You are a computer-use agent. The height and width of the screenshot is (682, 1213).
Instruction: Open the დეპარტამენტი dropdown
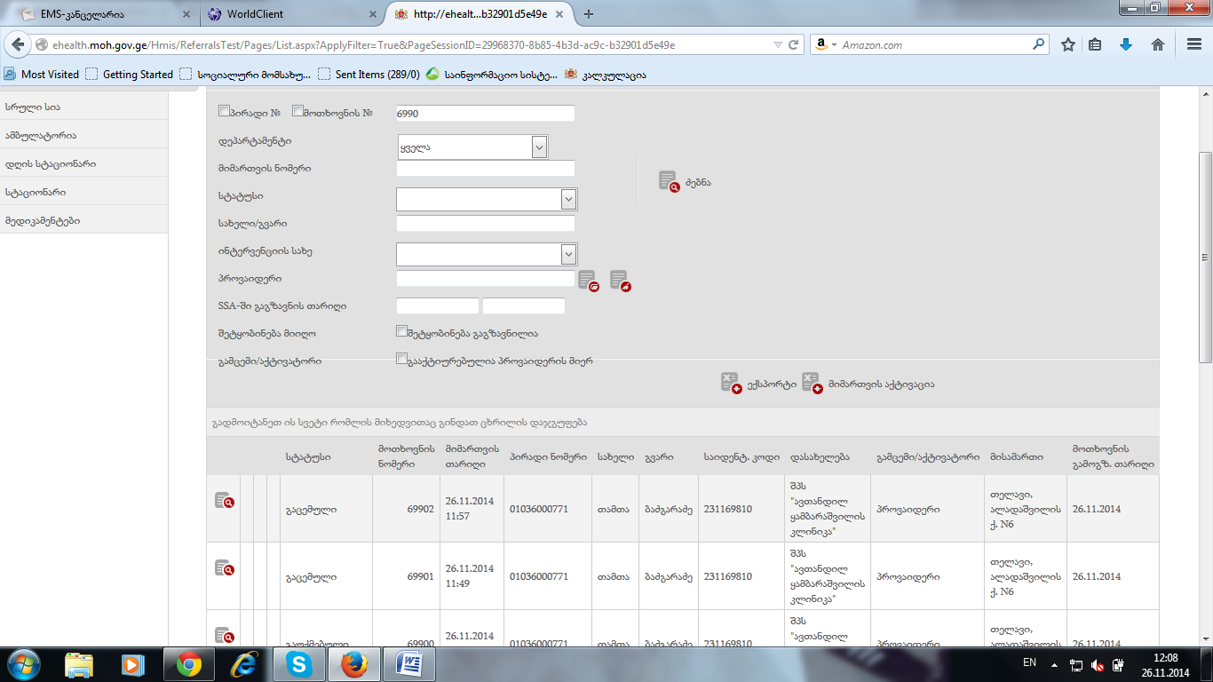click(539, 147)
